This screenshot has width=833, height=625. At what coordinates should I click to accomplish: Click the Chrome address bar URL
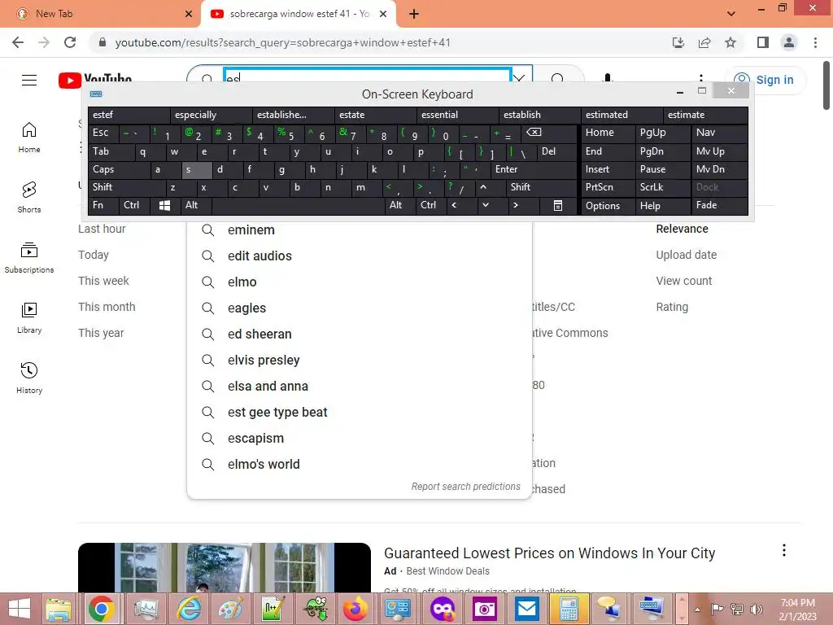point(282,42)
